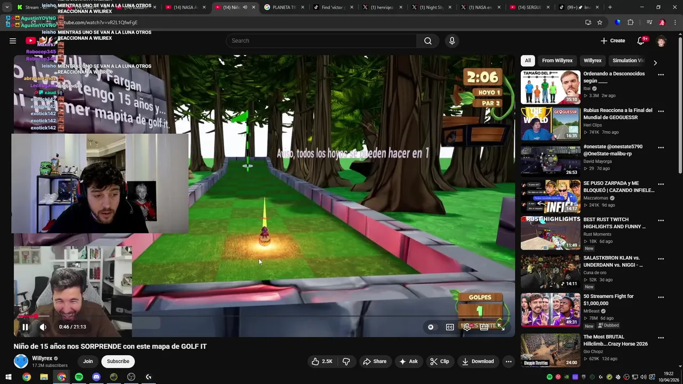The height and width of the screenshot is (384, 683).
Task: Create a Clip of the video
Action: pyautogui.click(x=440, y=361)
